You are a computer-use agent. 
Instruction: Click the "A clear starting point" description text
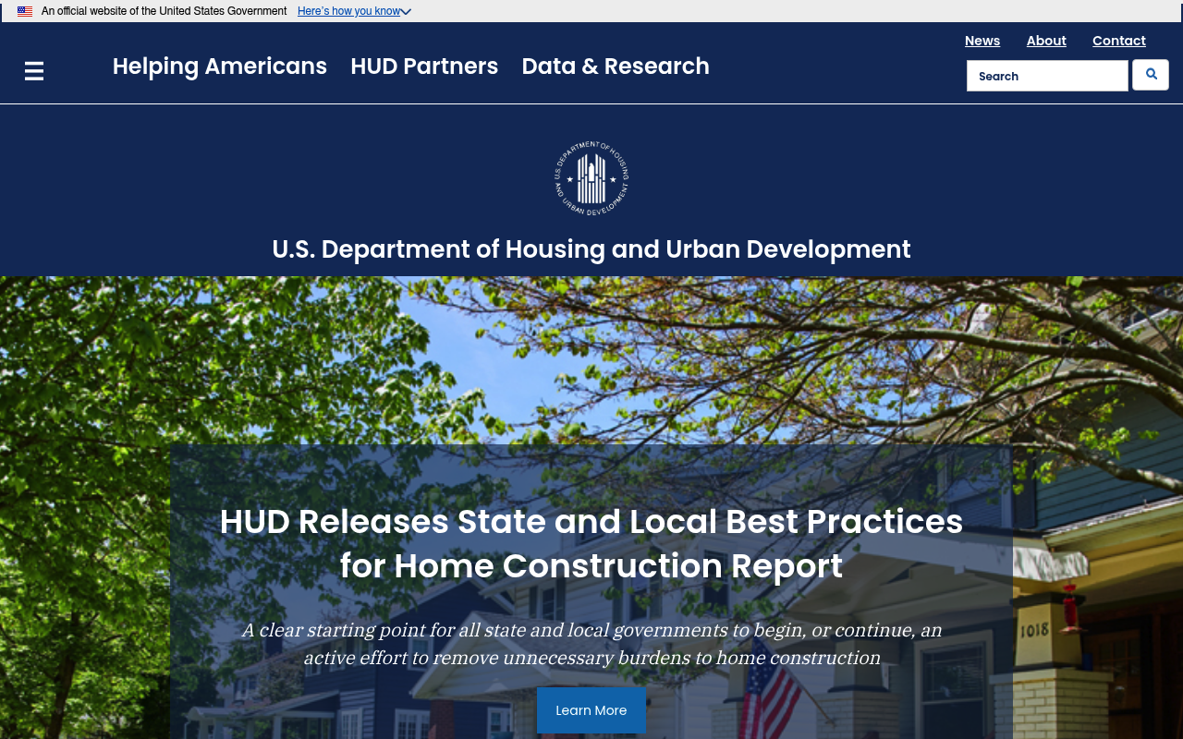pos(591,644)
